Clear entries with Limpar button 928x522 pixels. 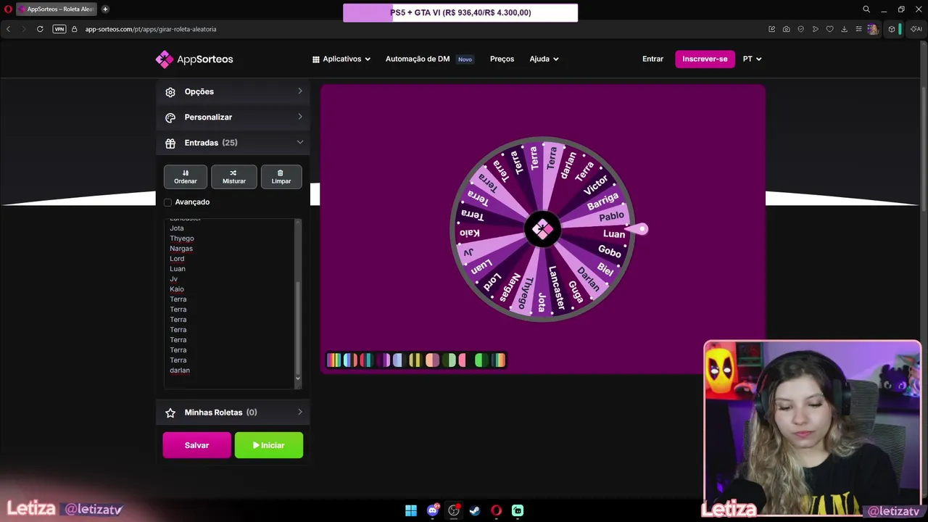[281, 176]
